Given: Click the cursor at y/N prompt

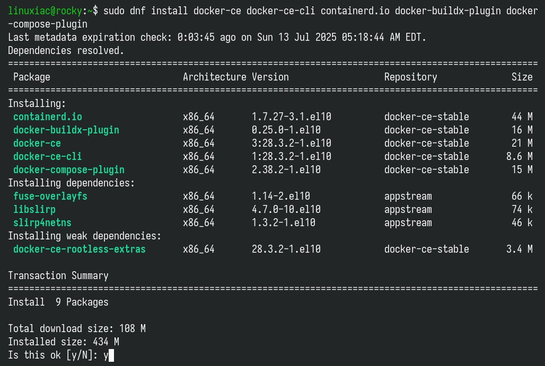Looking at the screenshot, I should 111,355.
